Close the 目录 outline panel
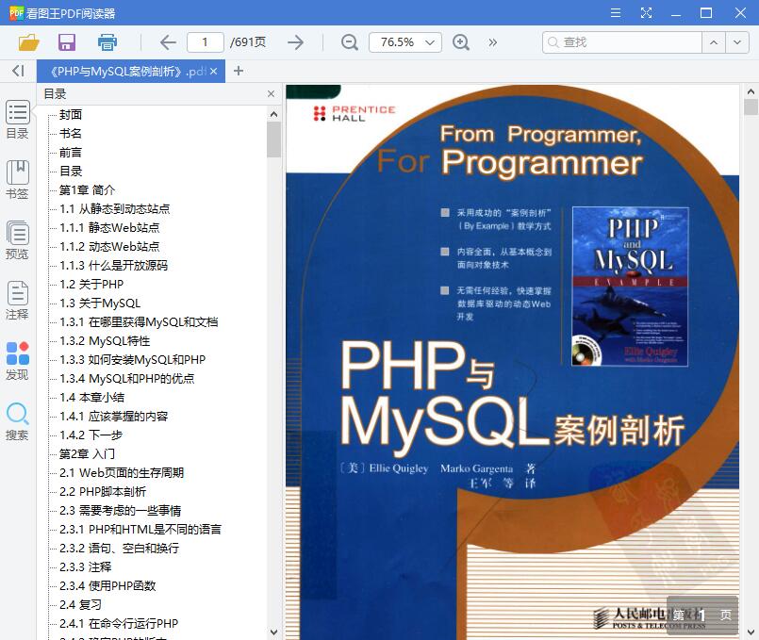The image size is (759, 640). pos(272,94)
